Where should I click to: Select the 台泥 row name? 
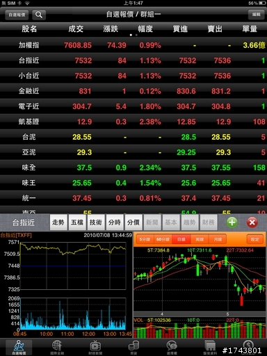click(x=29, y=137)
